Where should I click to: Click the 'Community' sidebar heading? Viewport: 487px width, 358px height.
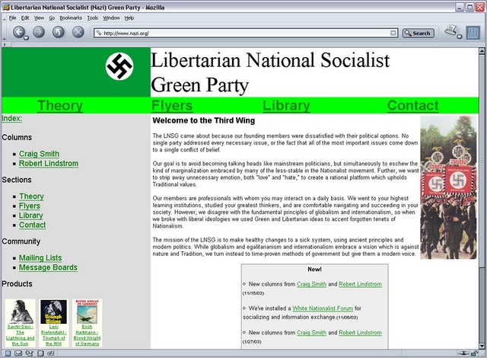point(21,241)
